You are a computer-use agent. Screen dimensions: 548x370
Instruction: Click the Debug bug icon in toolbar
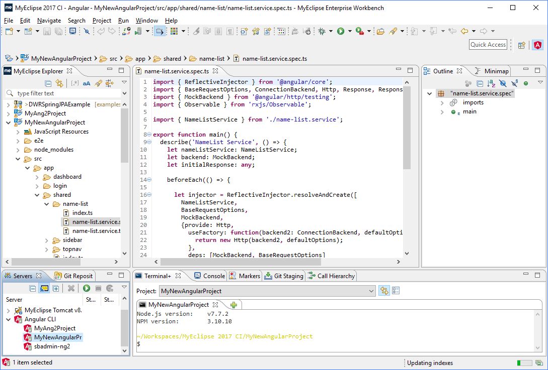tap(322, 32)
